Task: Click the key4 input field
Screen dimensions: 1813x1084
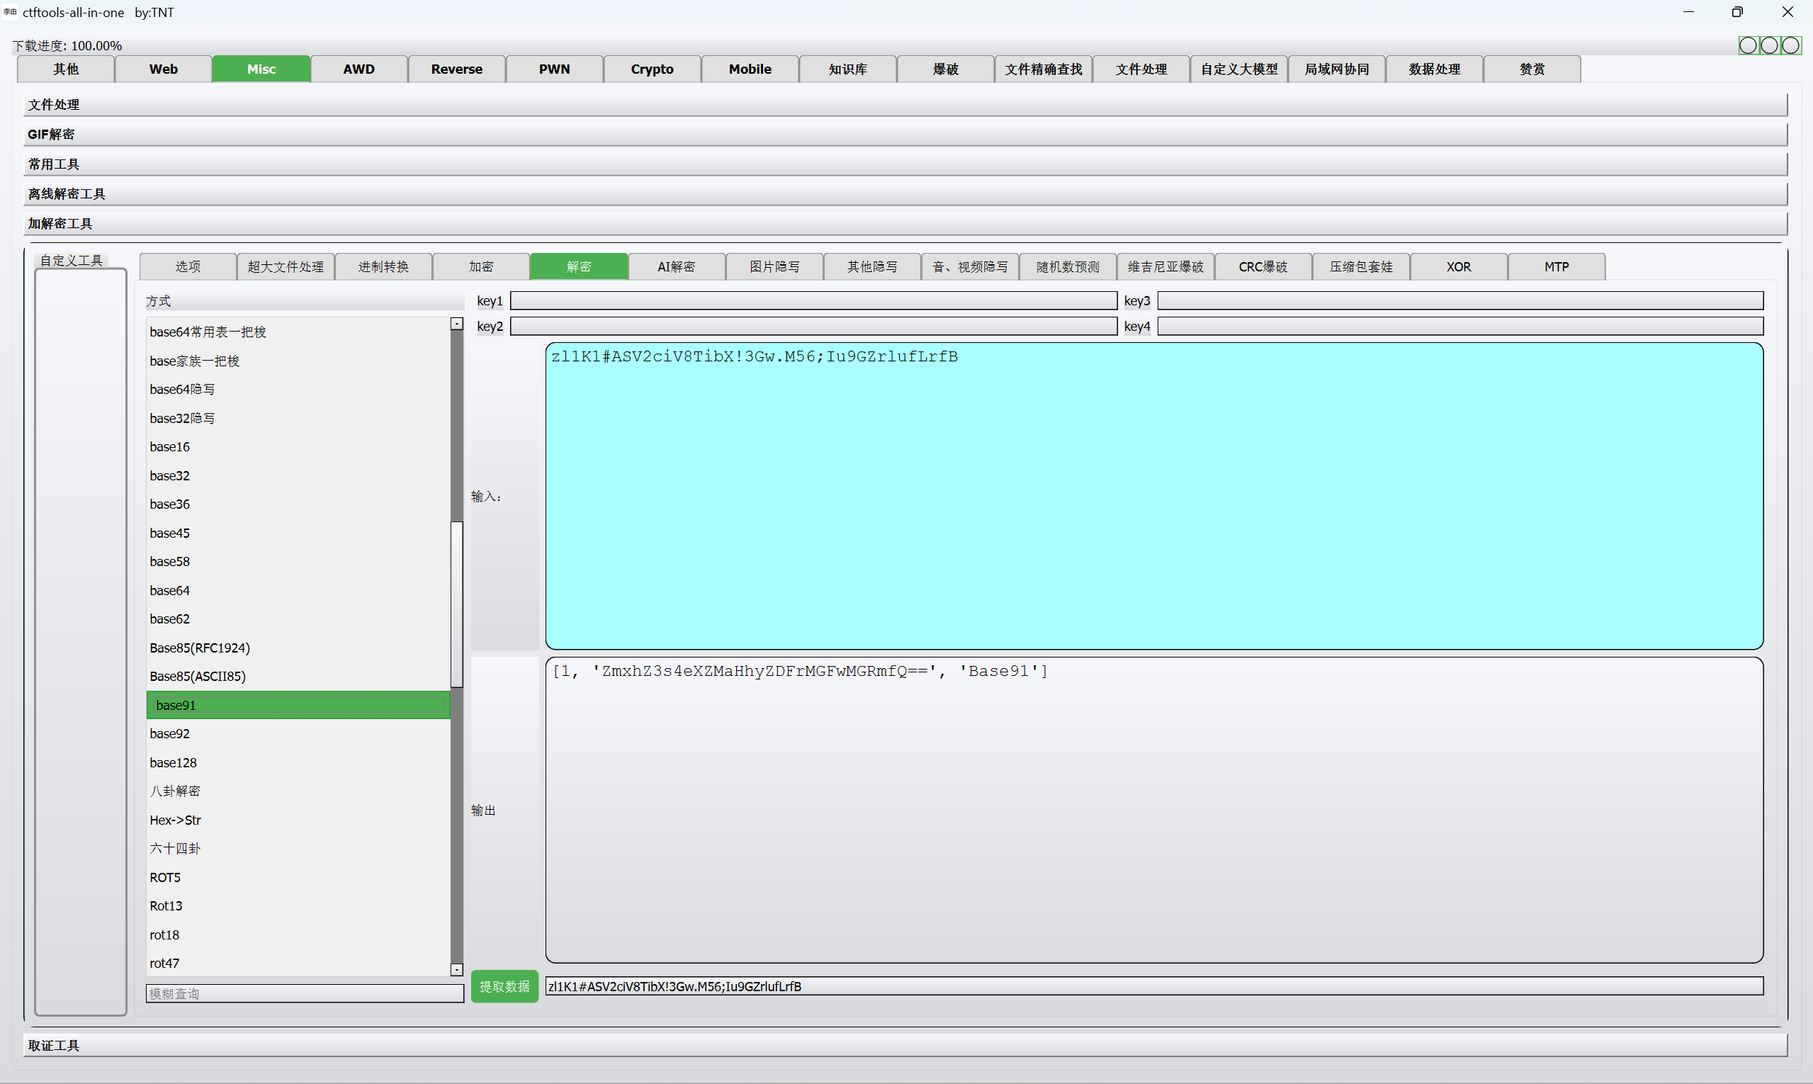Action: (x=1461, y=326)
